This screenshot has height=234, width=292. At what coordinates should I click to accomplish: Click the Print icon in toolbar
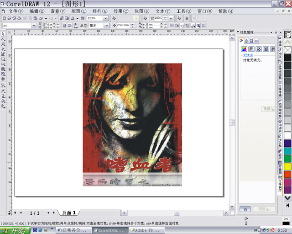point(19,18)
